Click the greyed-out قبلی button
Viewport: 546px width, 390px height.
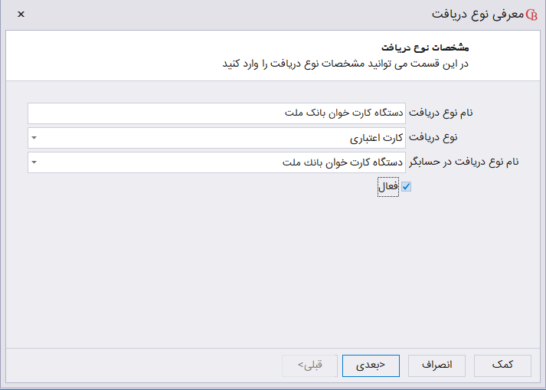pos(309,366)
